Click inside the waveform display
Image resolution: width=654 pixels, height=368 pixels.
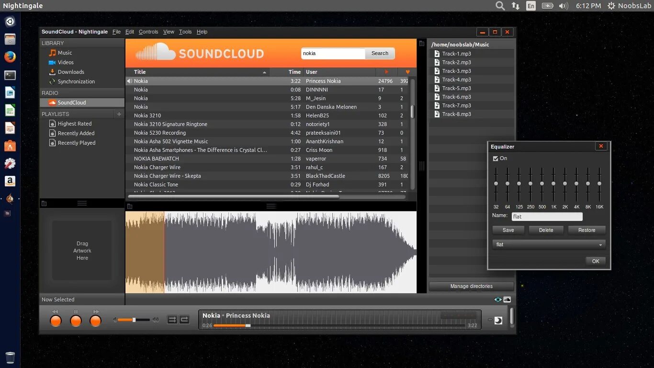[x=271, y=252]
